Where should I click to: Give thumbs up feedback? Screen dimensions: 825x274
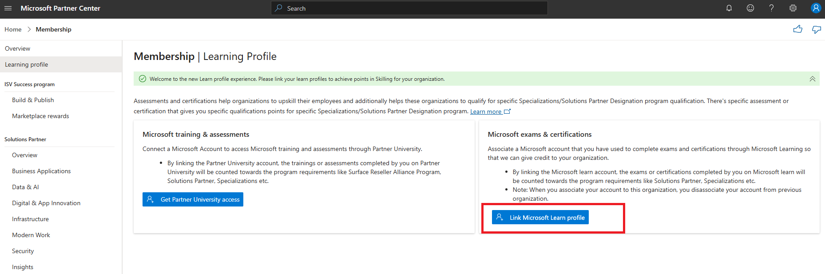pos(798,29)
